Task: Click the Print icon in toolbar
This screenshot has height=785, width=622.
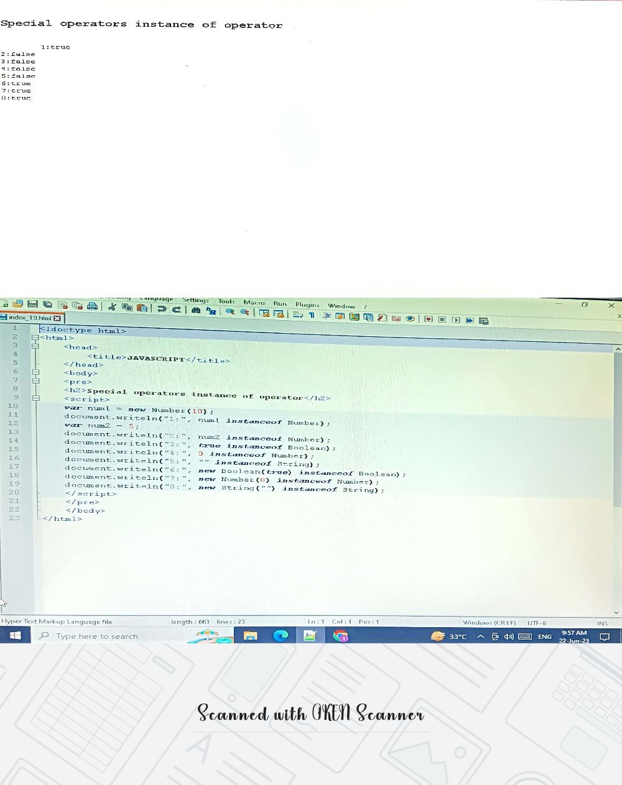Action: (x=92, y=305)
